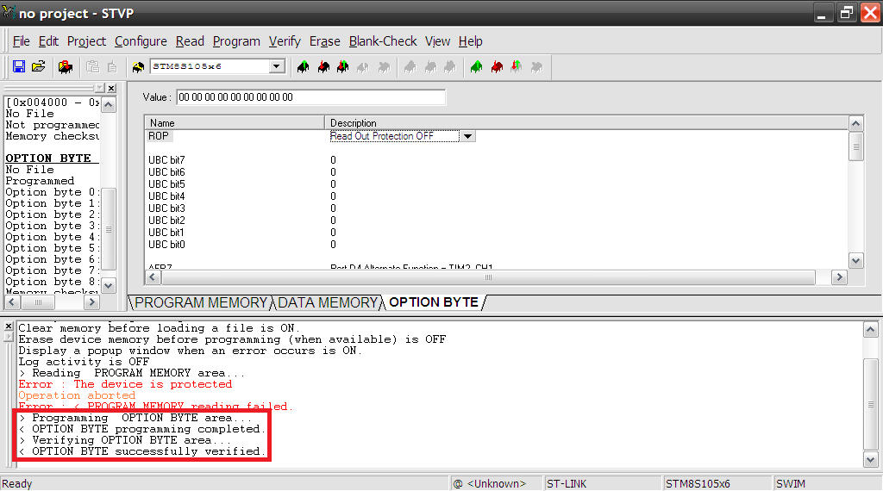Open the Read menu

click(190, 41)
